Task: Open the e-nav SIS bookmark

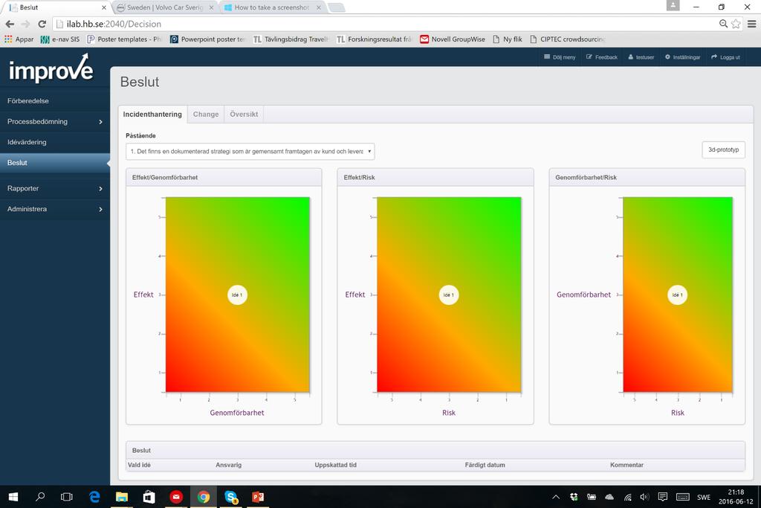Action: pyautogui.click(x=60, y=39)
